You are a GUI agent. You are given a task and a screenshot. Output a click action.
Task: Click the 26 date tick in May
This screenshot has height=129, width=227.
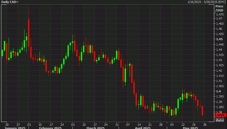[205, 123]
